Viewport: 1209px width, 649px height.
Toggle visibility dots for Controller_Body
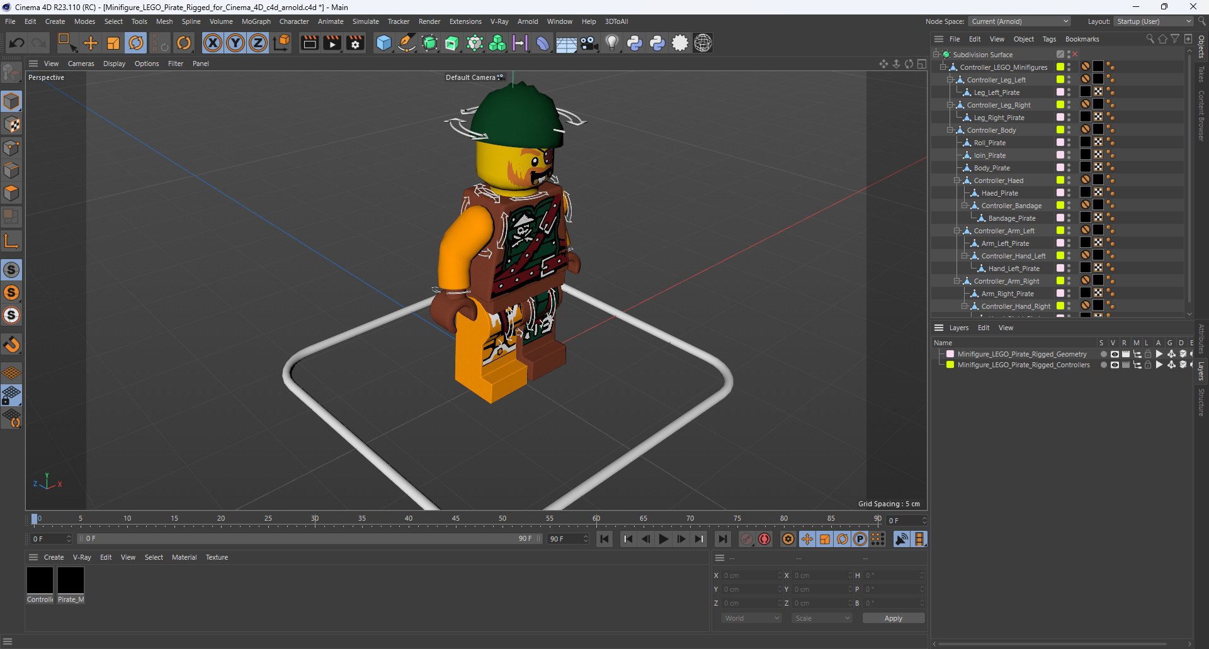tap(1069, 130)
